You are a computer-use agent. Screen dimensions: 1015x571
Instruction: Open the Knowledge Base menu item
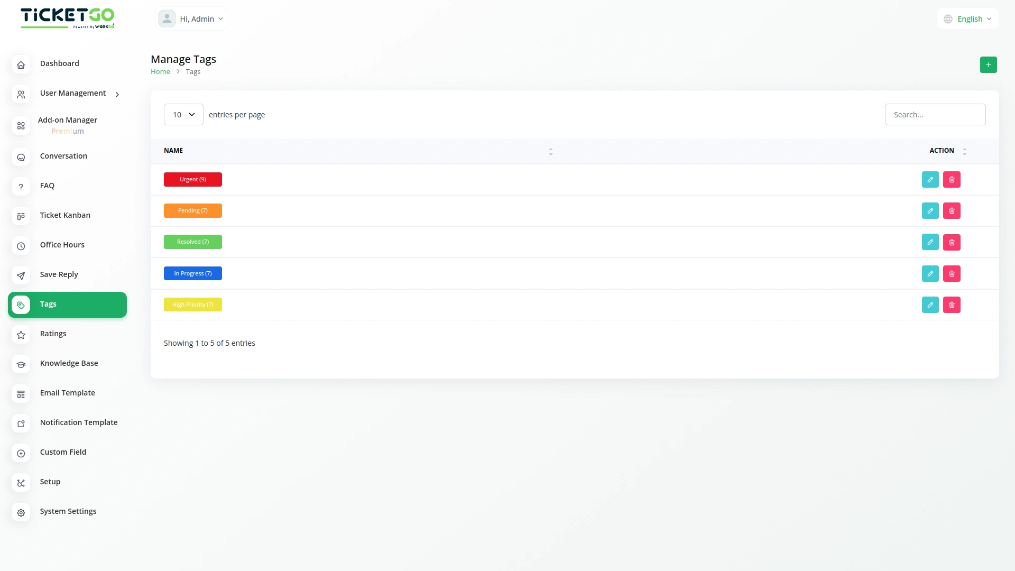(69, 363)
